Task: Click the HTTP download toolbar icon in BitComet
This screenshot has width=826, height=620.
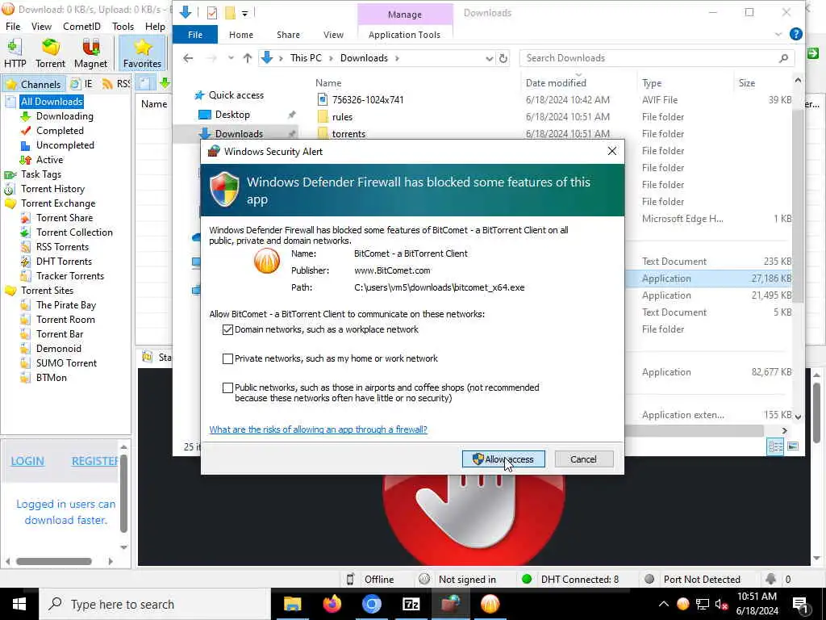Action: (15, 53)
